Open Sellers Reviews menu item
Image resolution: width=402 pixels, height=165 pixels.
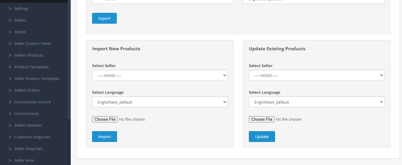(28, 125)
